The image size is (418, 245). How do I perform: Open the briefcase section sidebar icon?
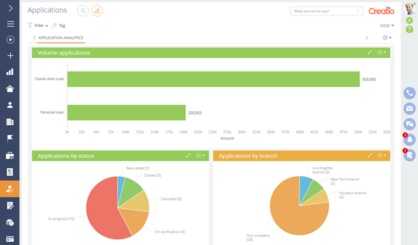pyautogui.click(x=10, y=156)
